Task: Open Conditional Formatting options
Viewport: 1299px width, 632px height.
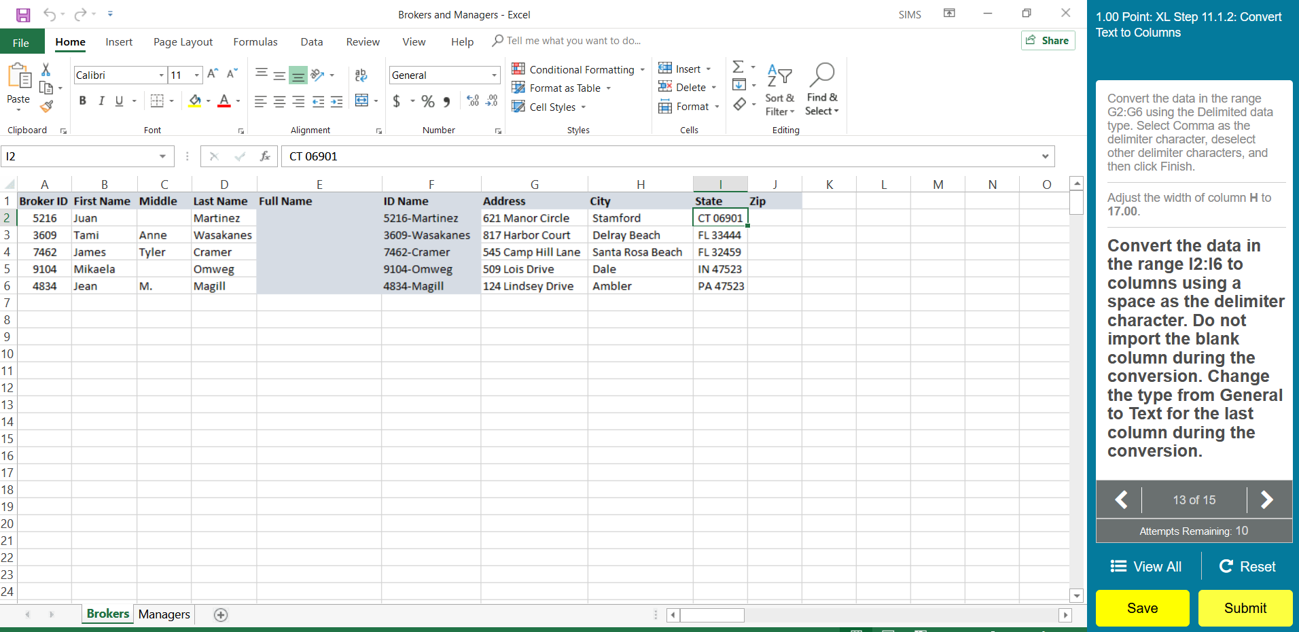Action: click(x=578, y=69)
